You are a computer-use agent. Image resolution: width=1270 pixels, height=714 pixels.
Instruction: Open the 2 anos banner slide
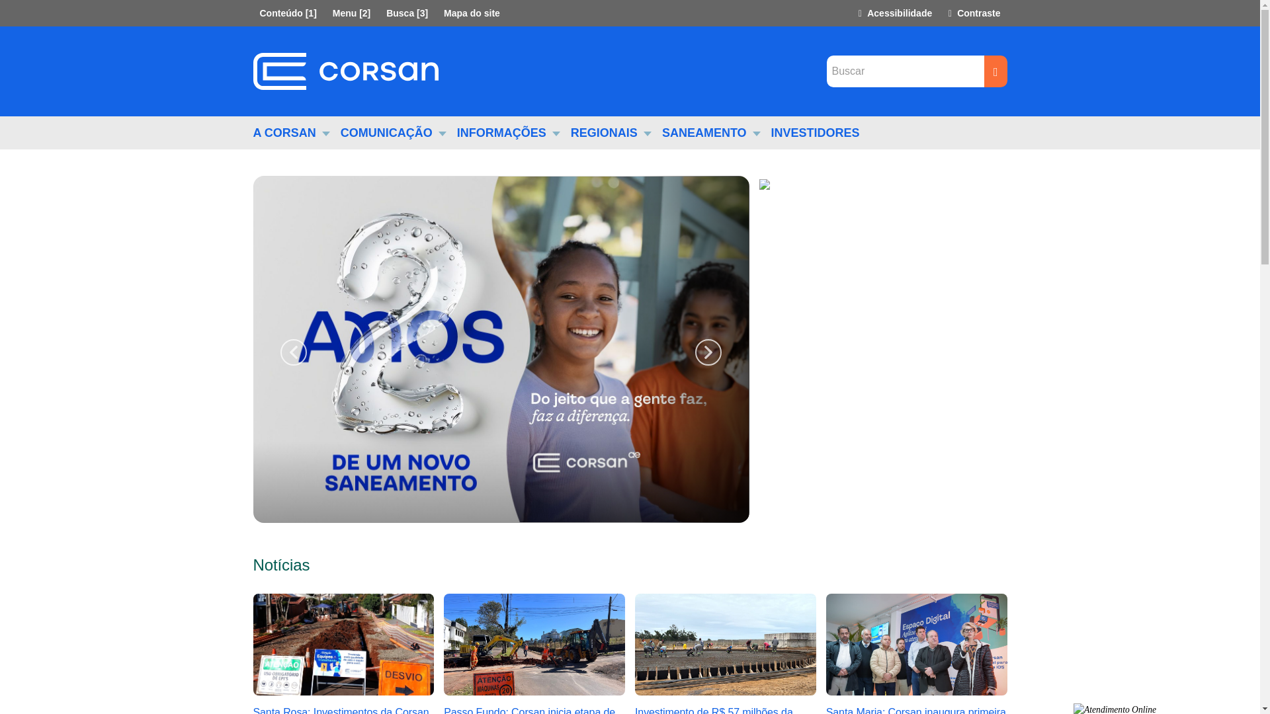[x=501, y=349]
